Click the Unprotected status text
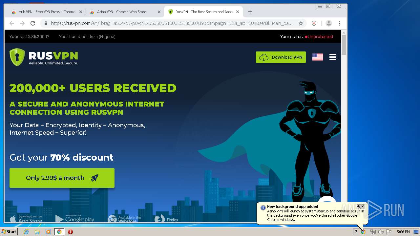Image resolution: width=420 pixels, height=236 pixels. tap(320, 37)
